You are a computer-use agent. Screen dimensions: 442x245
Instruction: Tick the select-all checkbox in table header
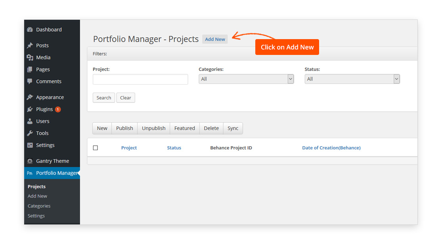(x=96, y=148)
